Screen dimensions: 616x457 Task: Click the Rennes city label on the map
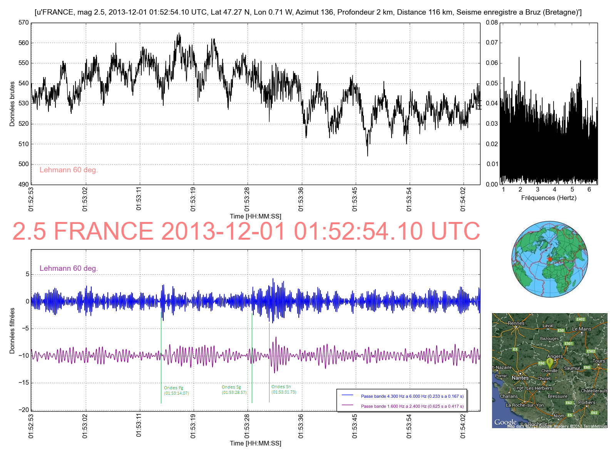click(x=516, y=323)
